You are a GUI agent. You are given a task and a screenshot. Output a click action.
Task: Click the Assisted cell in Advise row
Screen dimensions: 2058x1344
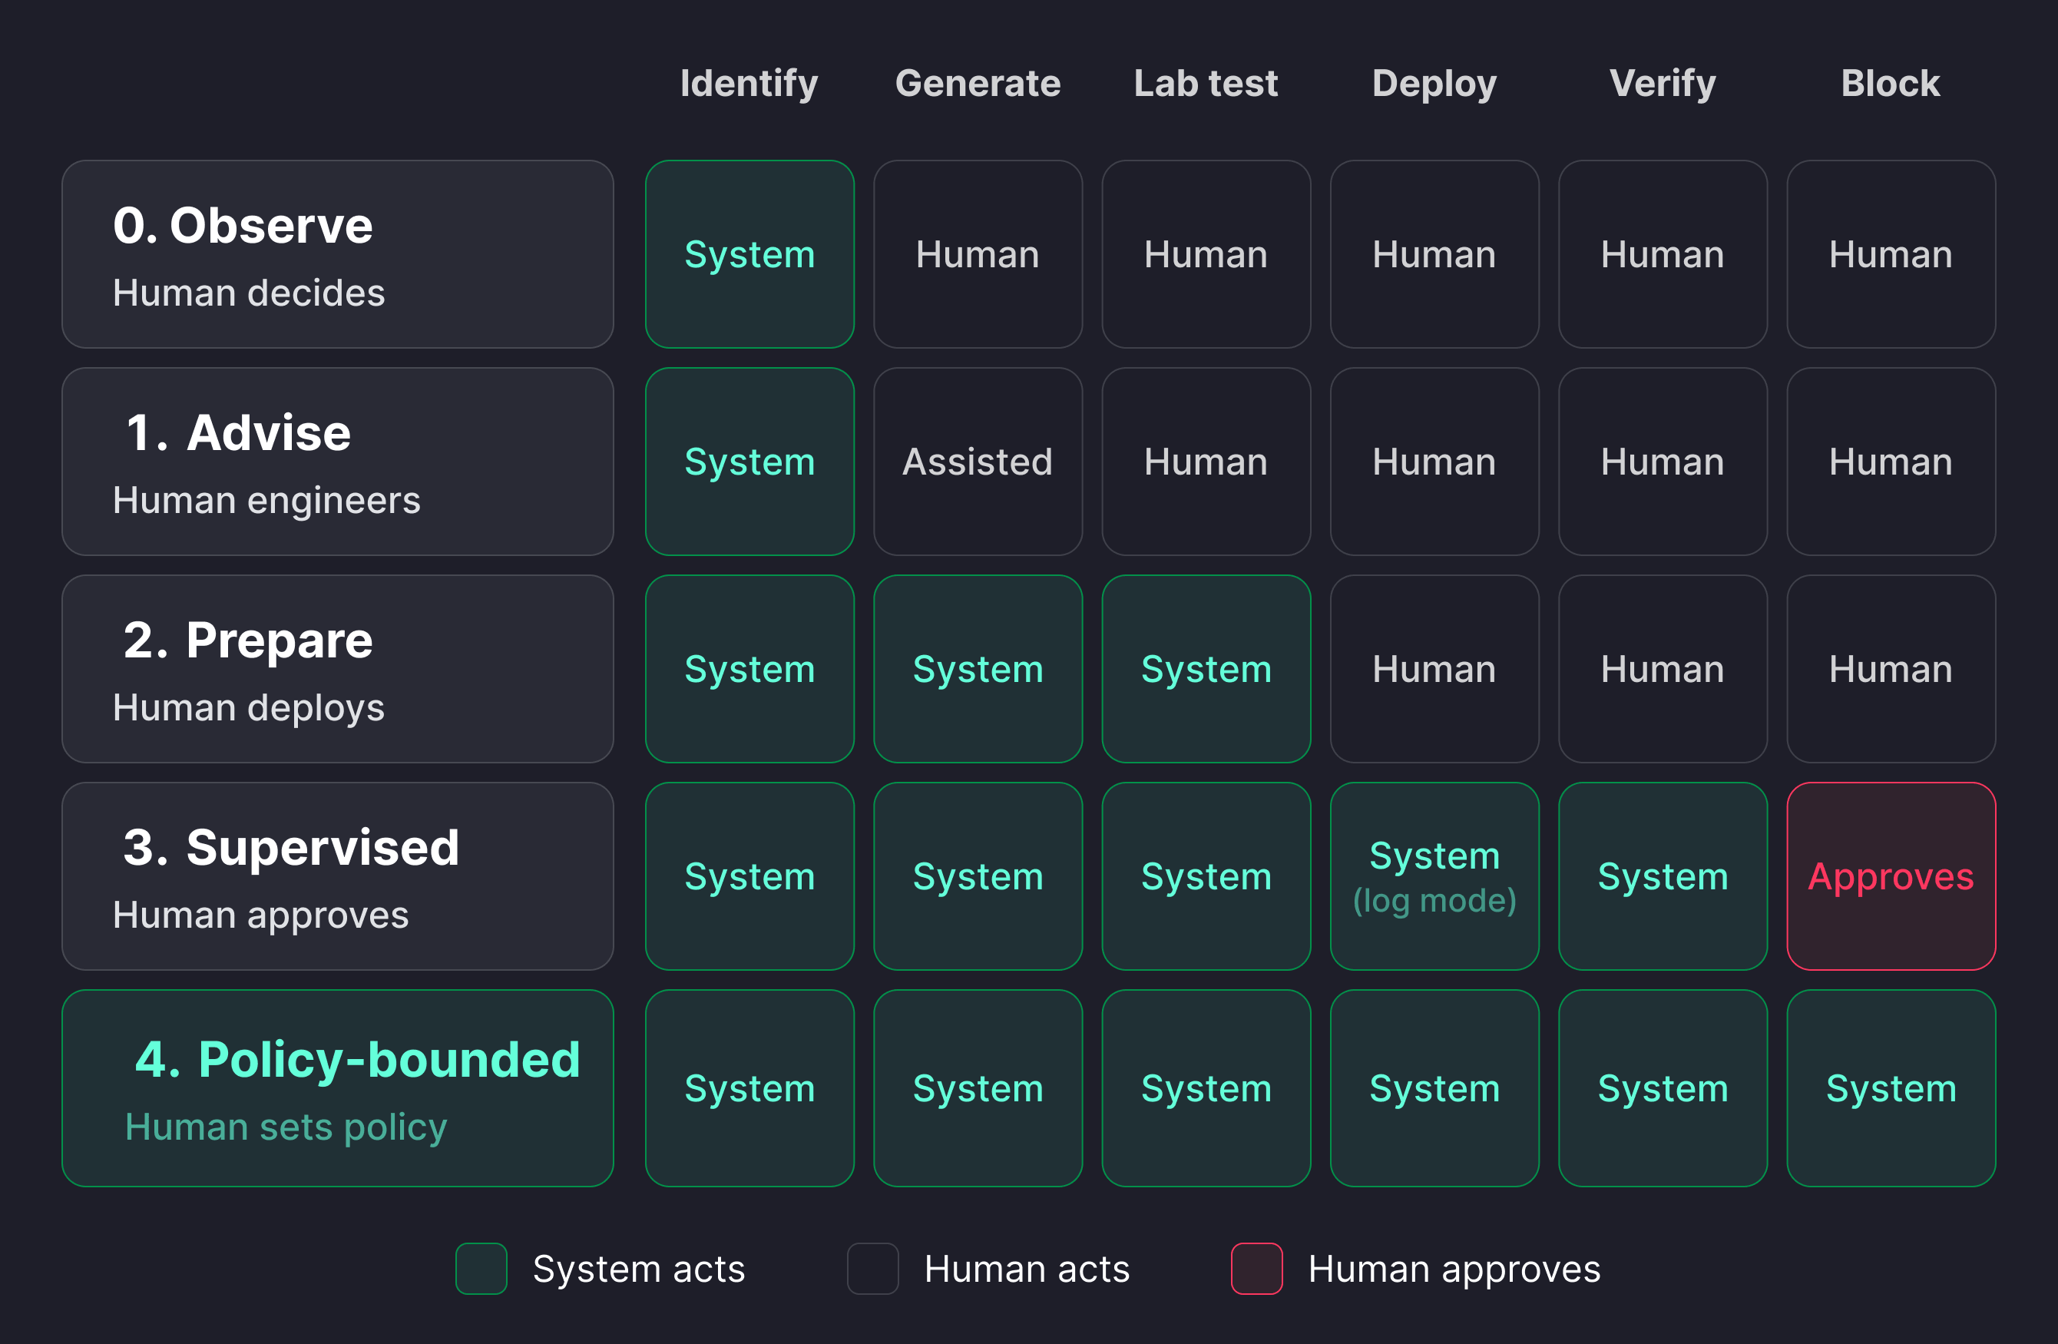[x=978, y=462]
